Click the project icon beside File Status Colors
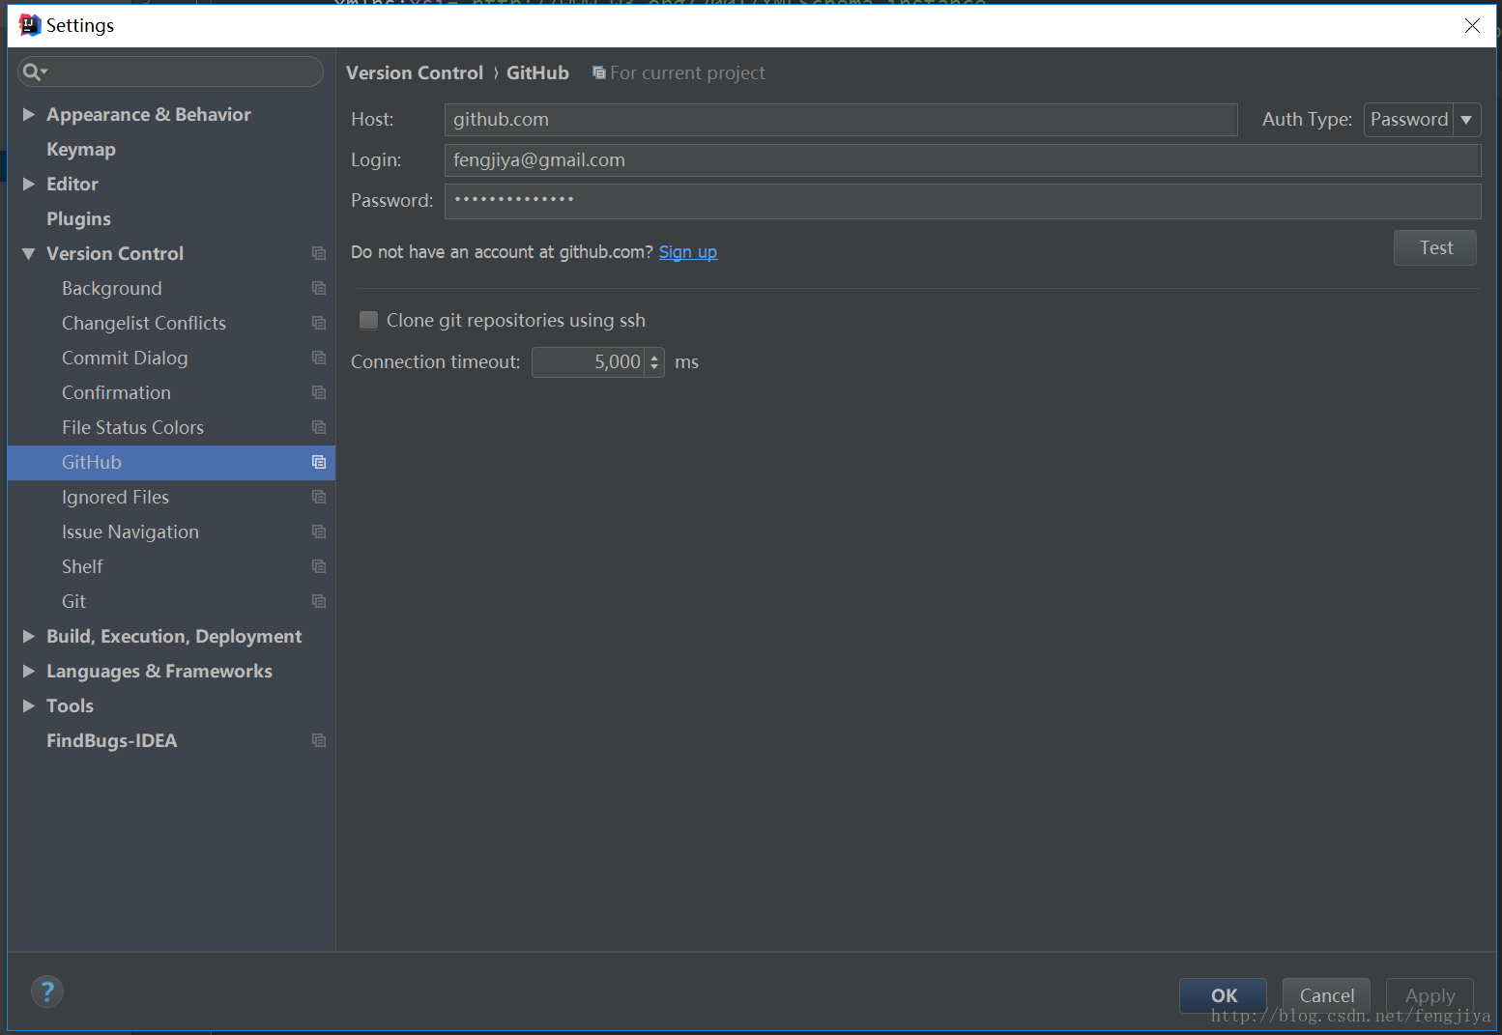 319,427
